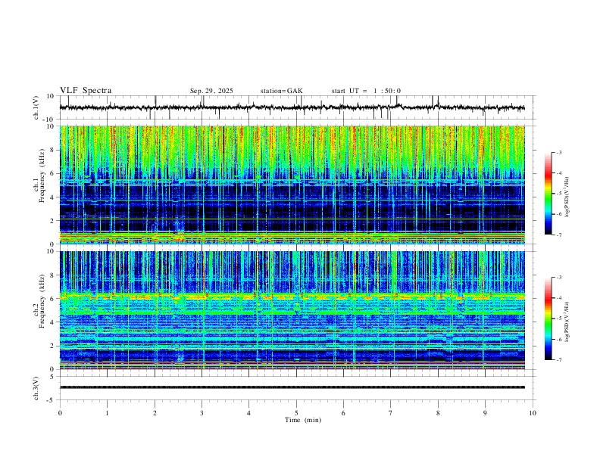
Task: Click the 'ch.1(V)' waveform axis label
Action: (x=36, y=107)
